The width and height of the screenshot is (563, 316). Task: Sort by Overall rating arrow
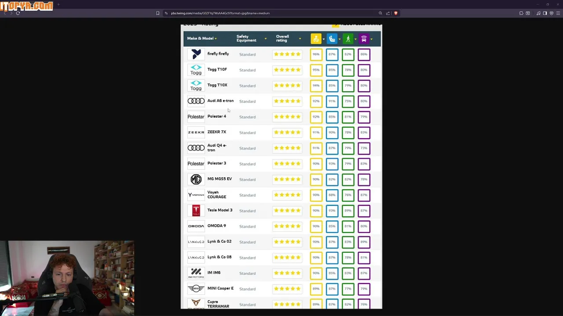click(x=300, y=39)
